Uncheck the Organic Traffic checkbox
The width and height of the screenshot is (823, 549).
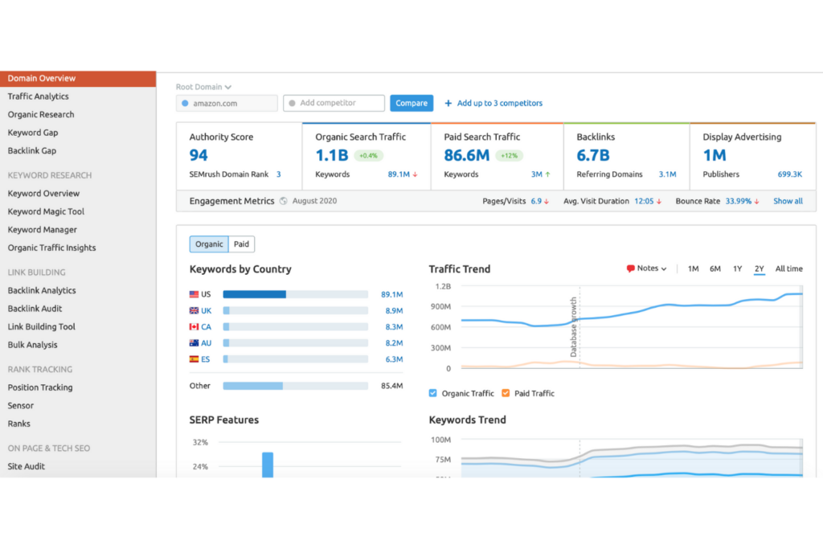pos(432,393)
